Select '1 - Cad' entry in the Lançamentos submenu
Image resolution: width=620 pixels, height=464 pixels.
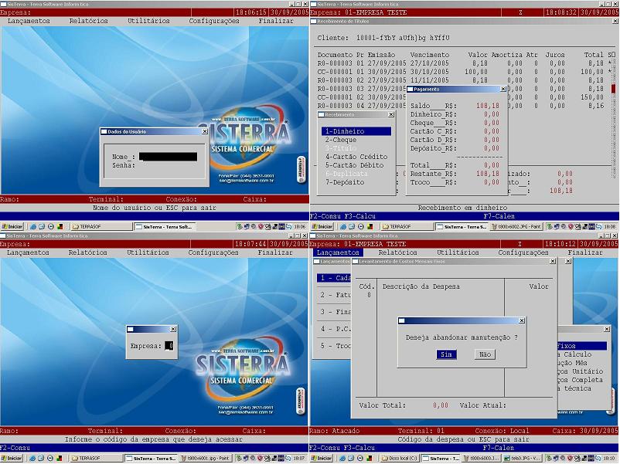point(334,278)
